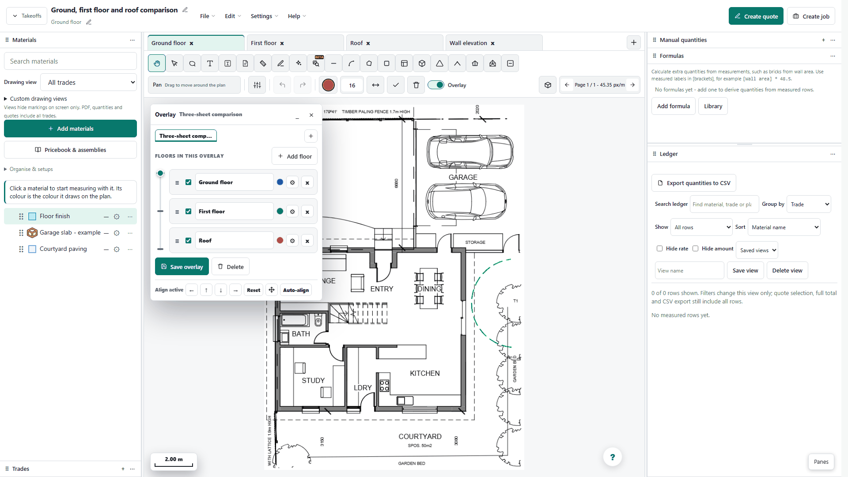Select the 3D cube volume tool
The width and height of the screenshot is (848, 477).
tap(422, 64)
